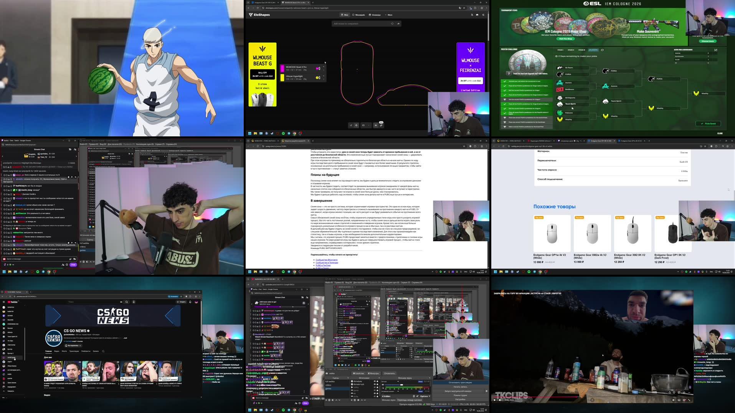Click the YouTube voice search microphone
The width and height of the screenshot is (735, 413).
pyautogui.click(x=134, y=302)
